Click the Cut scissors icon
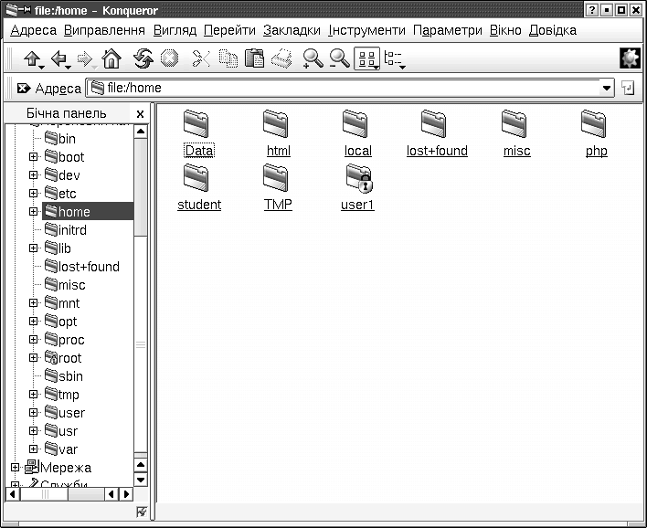Viewport: 647px width, 528px height. point(200,59)
